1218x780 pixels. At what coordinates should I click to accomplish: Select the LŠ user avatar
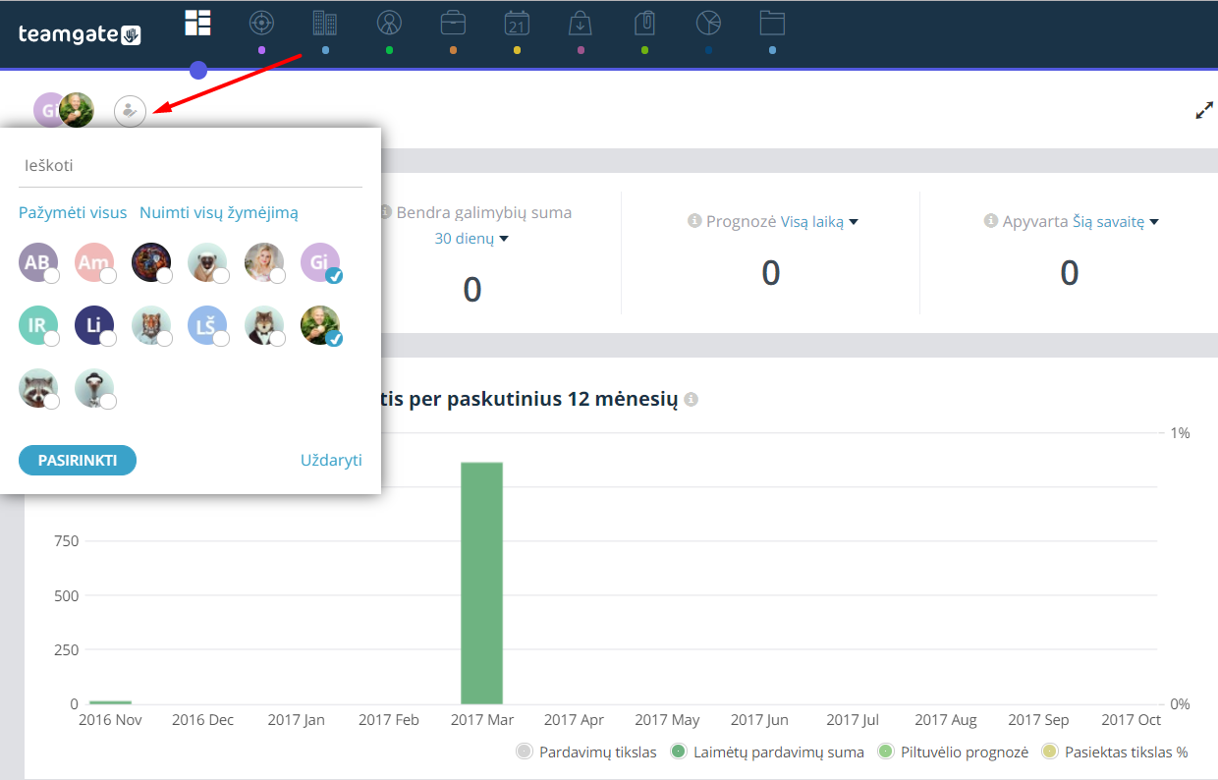point(207,325)
